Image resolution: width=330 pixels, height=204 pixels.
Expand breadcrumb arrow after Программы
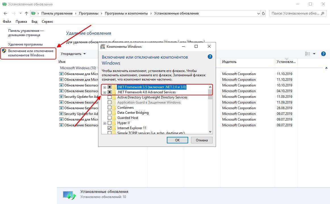click(101, 13)
